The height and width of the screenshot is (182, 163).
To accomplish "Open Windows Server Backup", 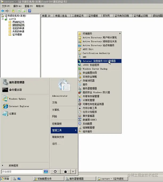I will pos(100,69).
